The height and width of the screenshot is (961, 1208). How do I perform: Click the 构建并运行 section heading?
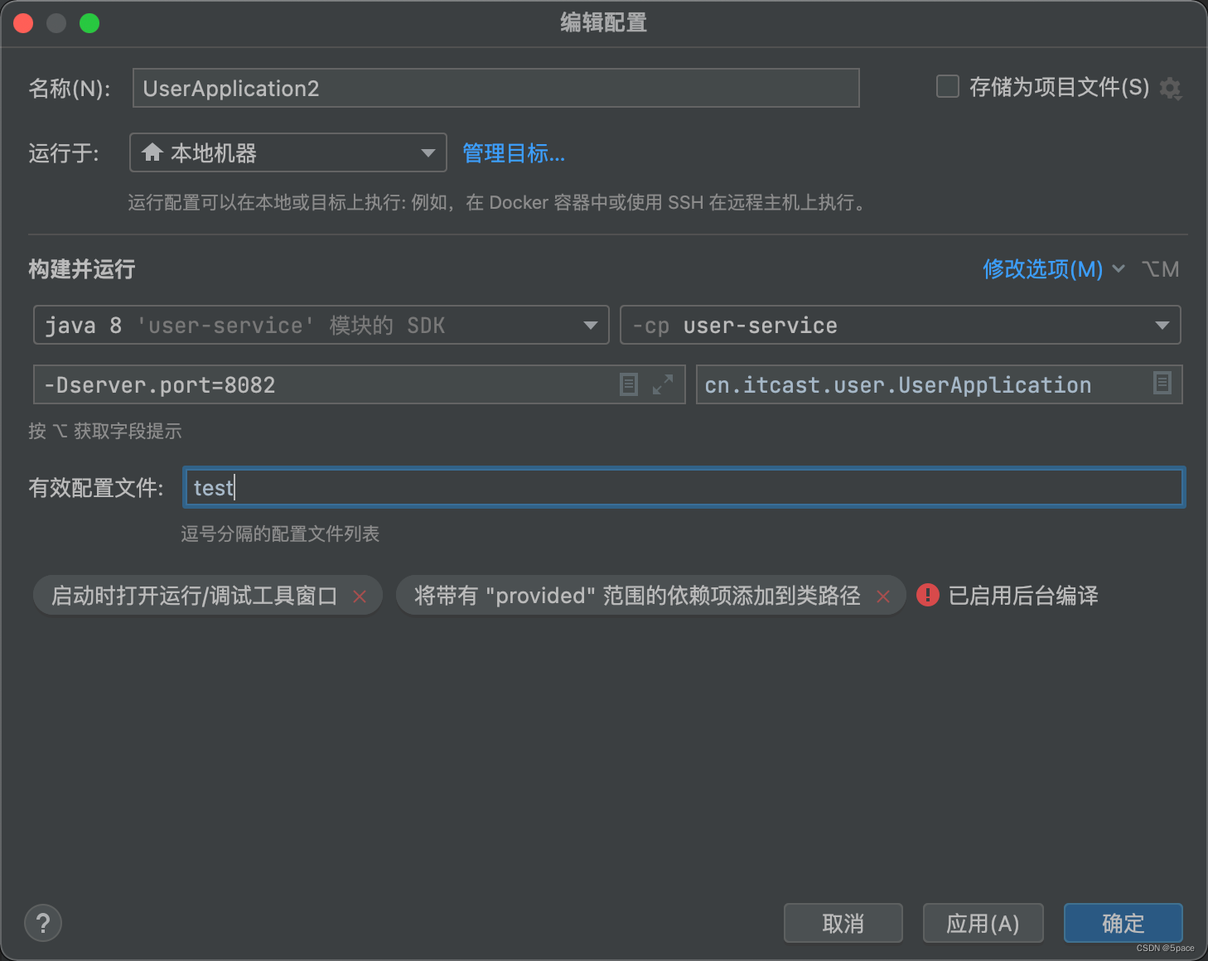pyautogui.click(x=82, y=269)
